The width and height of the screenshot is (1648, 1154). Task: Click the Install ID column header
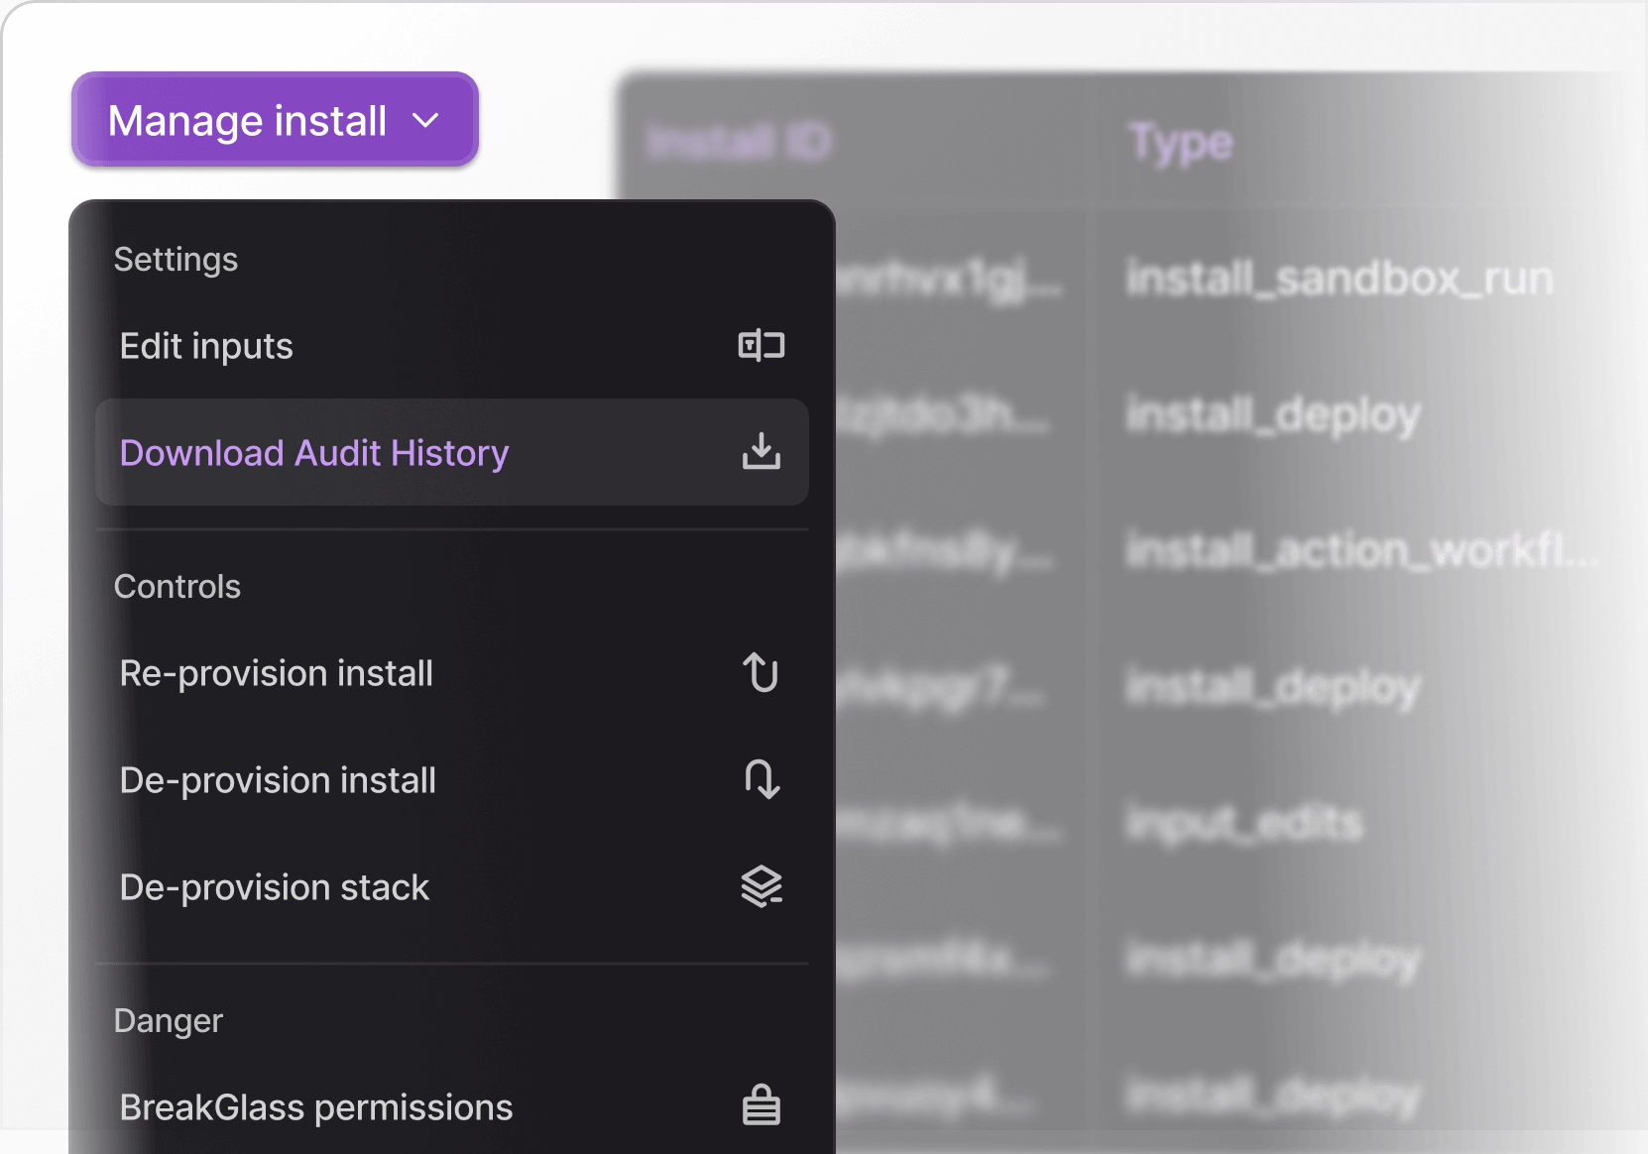739,143
